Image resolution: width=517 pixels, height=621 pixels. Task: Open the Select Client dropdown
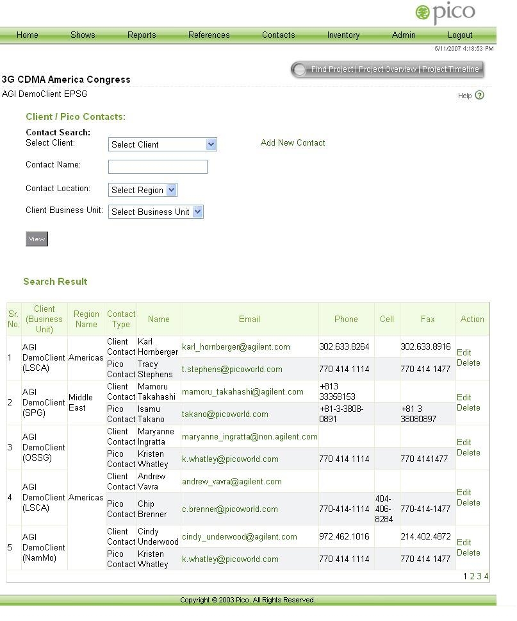(x=162, y=144)
